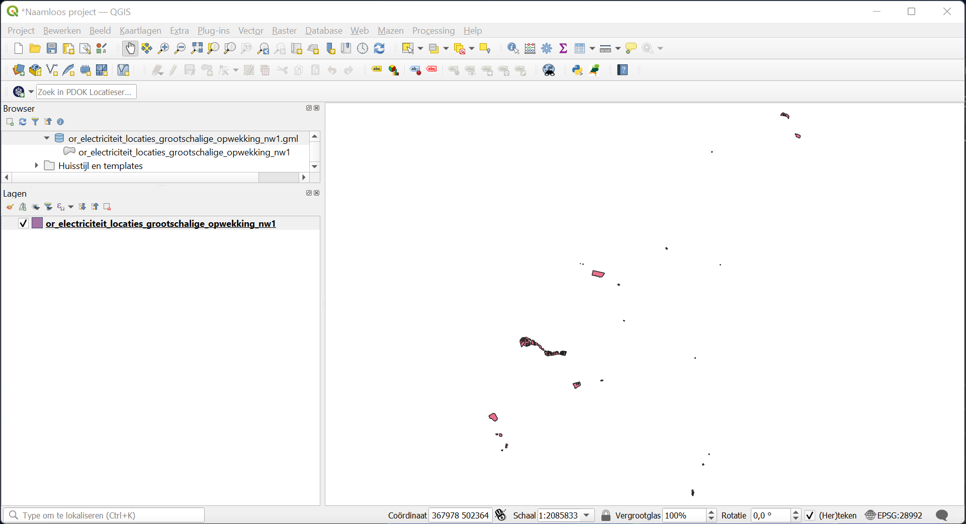This screenshot has height=524, width=966.
Task: Open Layer Styling panel brush button
Action: (10, 207)
